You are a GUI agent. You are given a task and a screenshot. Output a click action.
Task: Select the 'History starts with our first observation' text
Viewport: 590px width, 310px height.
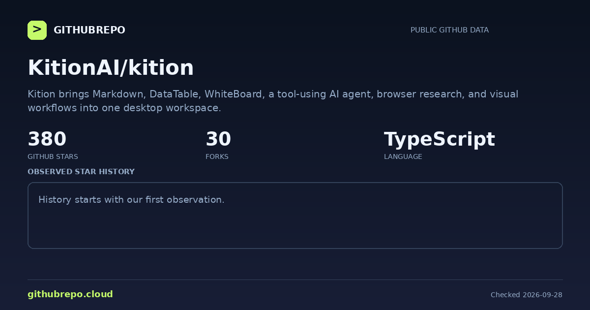coord(131,200)
